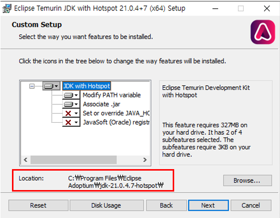Click the 'Location:' label
The image size is (280, 218).
(x=31, y=178)
